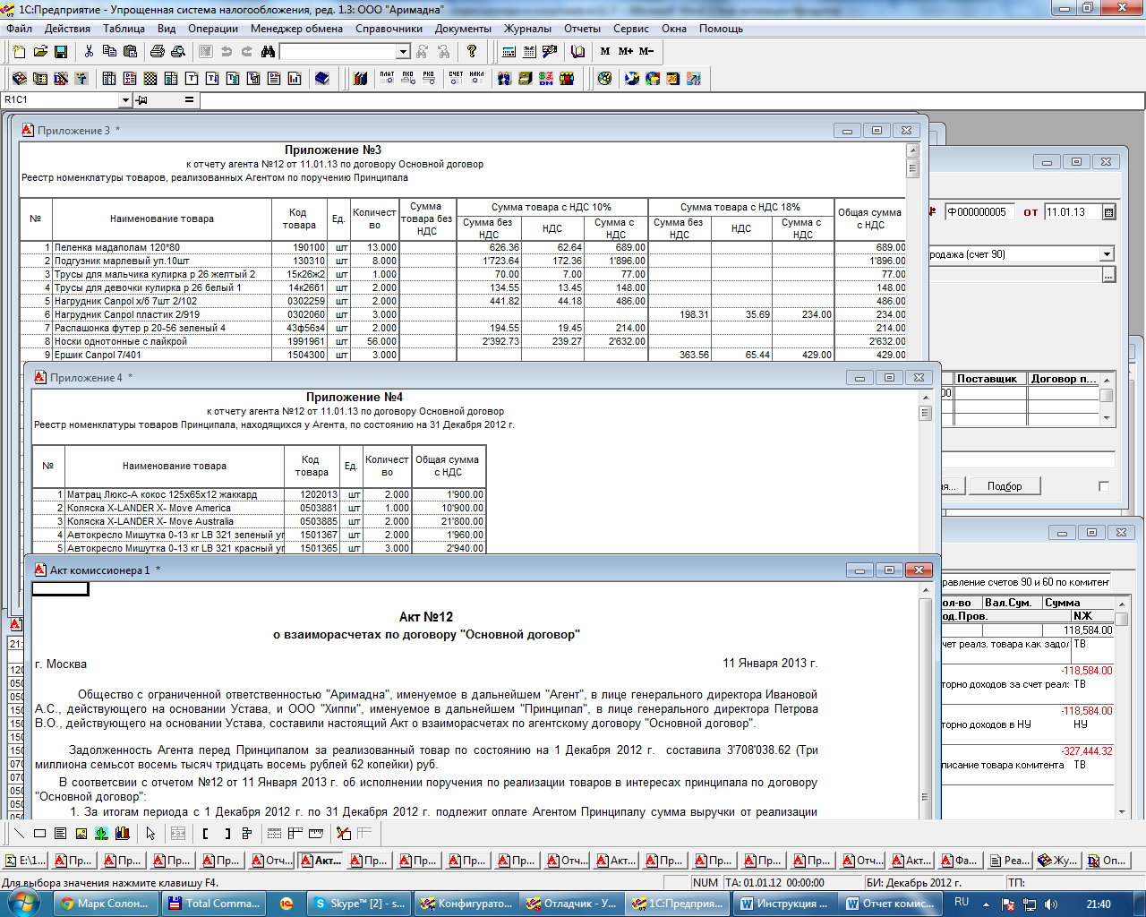The image size is (1146, 917).
Task: Click the M memory button
Action: [x=605, y=52]
